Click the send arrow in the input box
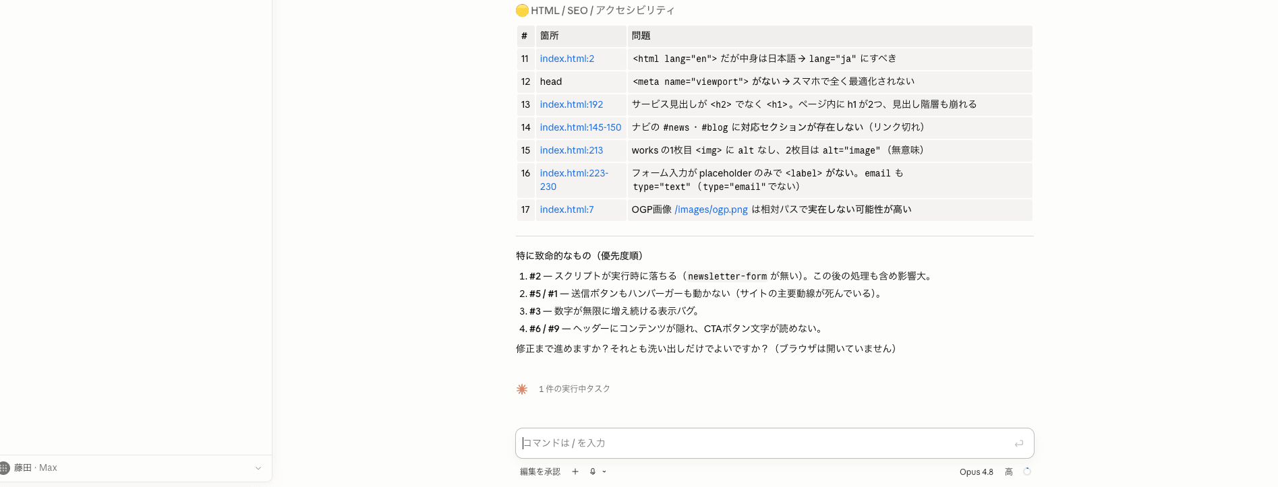 [x=1018, y=443]
